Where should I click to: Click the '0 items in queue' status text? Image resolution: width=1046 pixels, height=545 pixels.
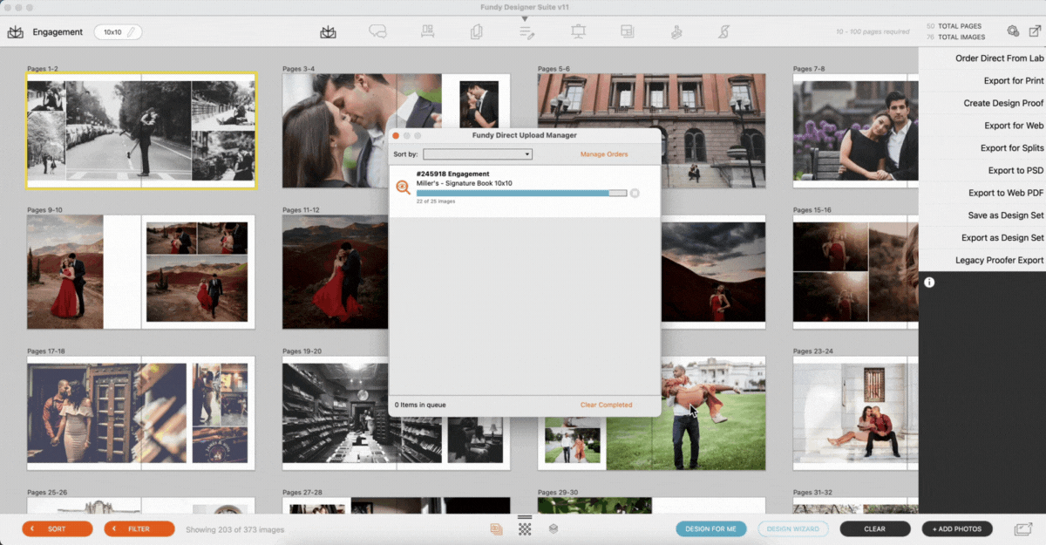(421, 405)
